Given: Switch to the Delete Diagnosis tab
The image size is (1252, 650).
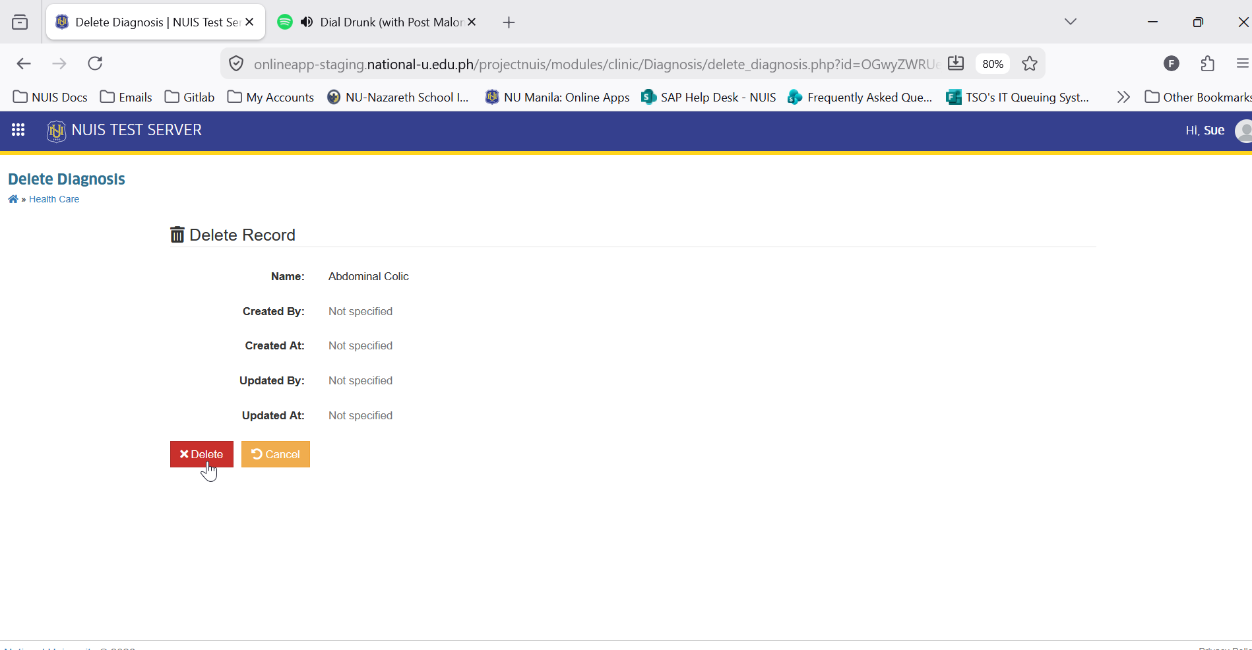Looking at the screenshot, I should 156,22.
